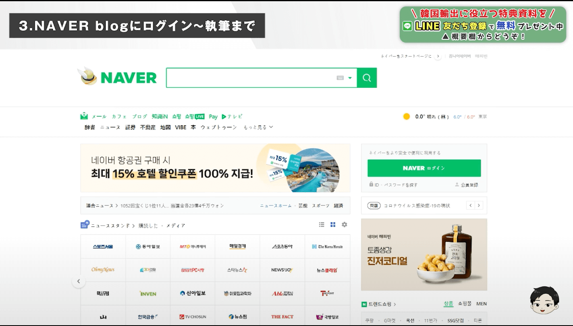Switch the newsstand to grid view

(x=333, y=224)
